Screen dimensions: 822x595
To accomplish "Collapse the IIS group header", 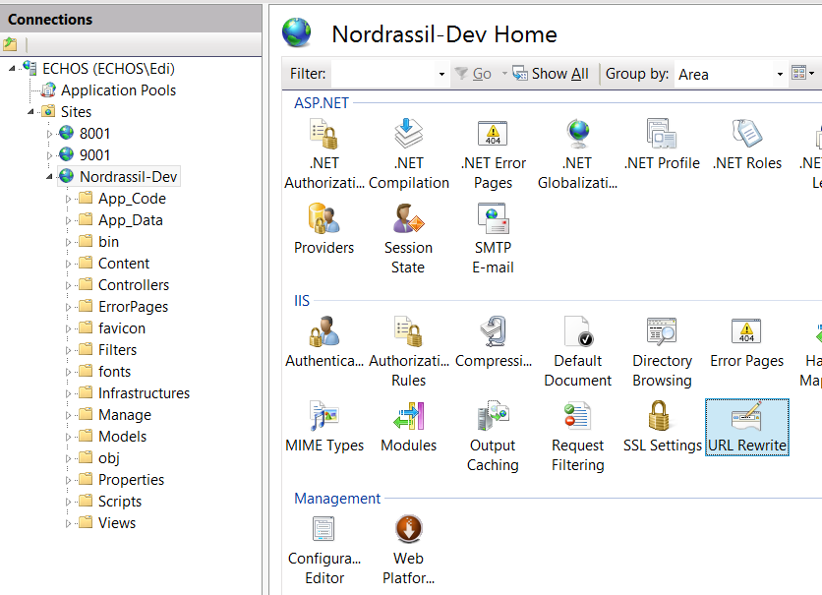I will click(x=302, y=300).
